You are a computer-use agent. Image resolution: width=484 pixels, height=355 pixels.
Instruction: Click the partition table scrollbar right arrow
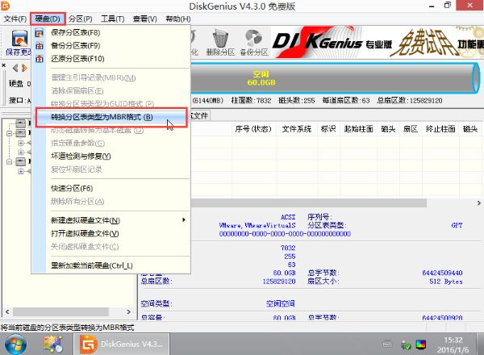click(x=478, y=203)
